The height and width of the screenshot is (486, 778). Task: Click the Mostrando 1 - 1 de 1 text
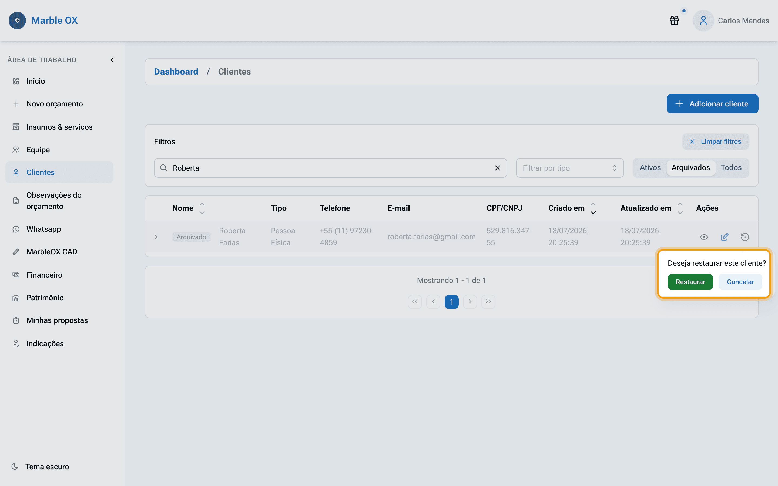click(451, 280)
